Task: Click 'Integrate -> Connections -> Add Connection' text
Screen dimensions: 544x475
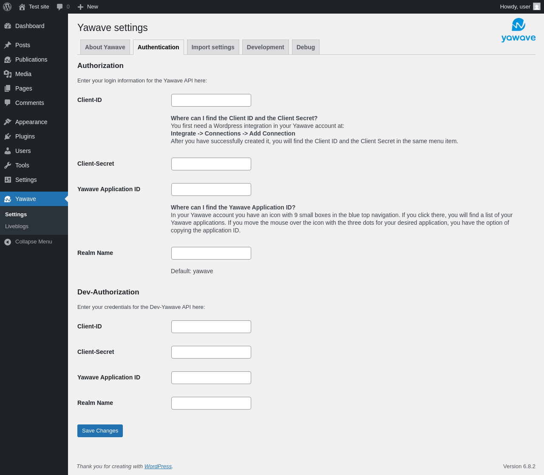Action: 233,133
